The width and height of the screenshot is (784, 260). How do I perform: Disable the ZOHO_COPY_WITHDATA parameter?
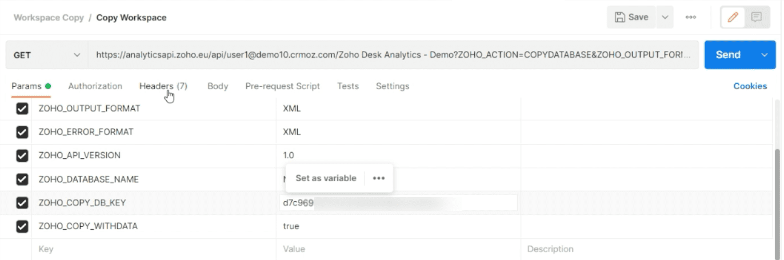(x=22, y=226)
